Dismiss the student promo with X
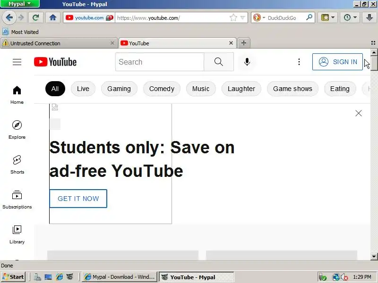 click(359, 113)
